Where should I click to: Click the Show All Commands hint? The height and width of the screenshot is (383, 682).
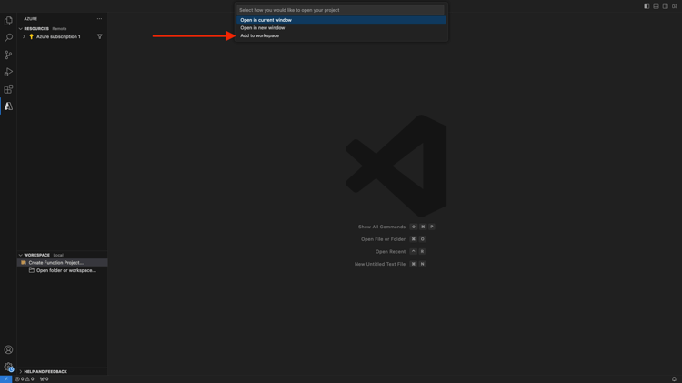click(x=381, y=227)
